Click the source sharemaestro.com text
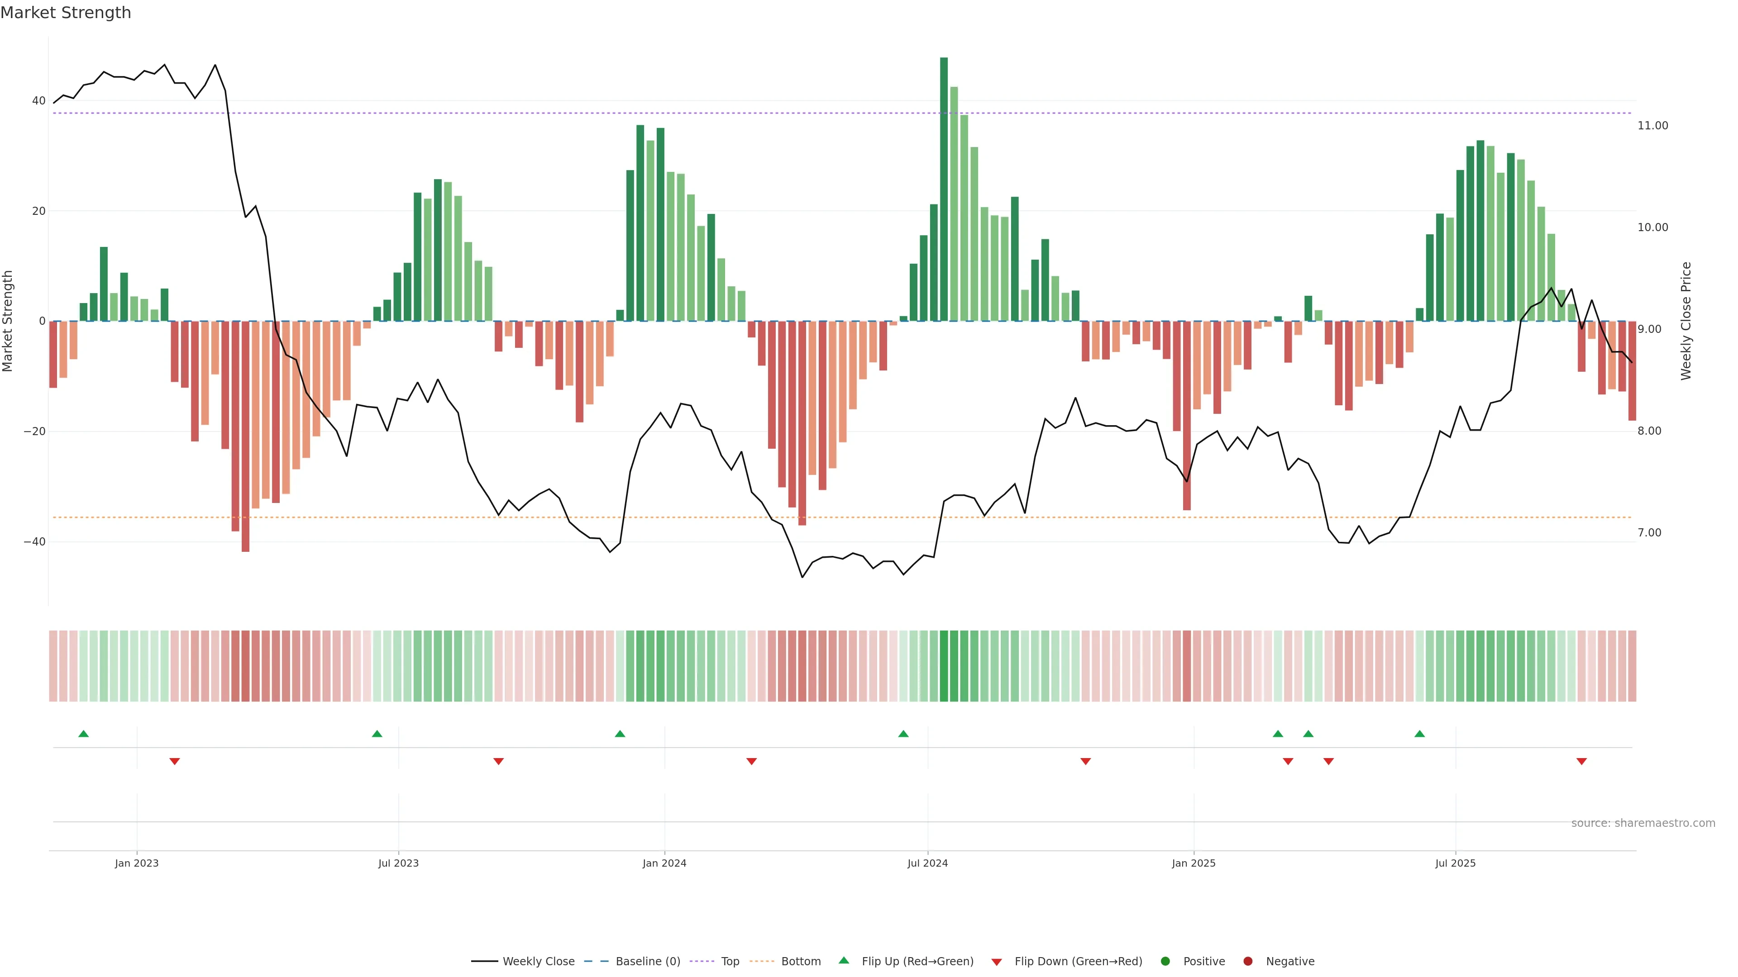The height and width of the screenshot is (977, 1738). (1643, 823)
